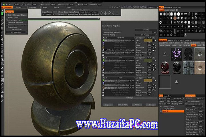
Task: Click the new material plus icon
Action: 177,82
